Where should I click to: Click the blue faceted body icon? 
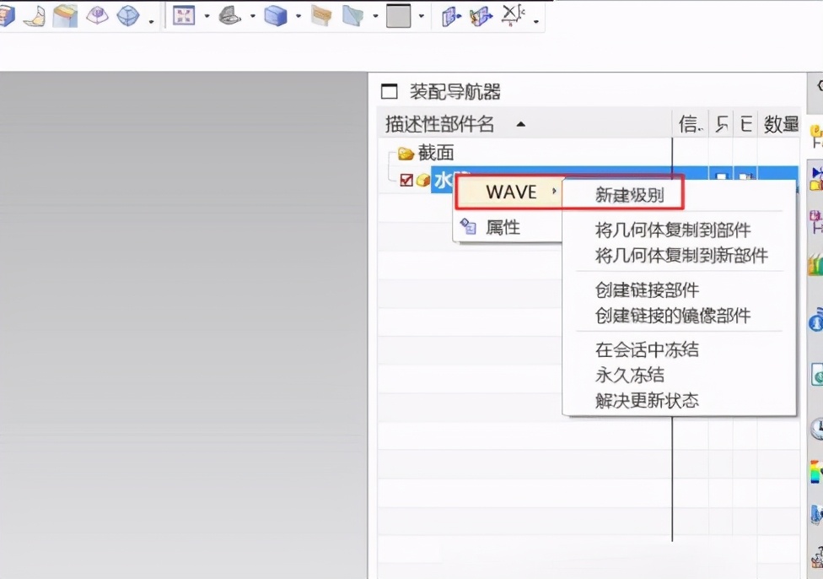128,15
